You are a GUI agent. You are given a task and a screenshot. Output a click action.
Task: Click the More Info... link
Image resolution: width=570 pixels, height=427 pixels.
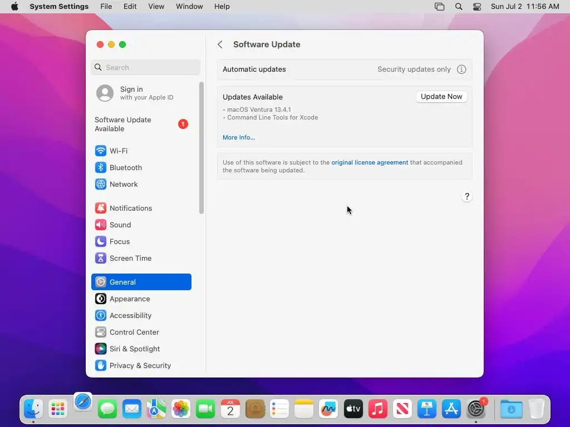click(x=239, y=137)
